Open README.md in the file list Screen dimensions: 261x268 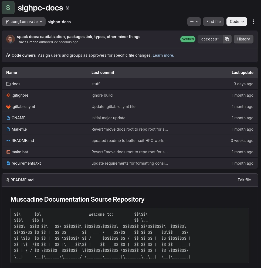23,141
